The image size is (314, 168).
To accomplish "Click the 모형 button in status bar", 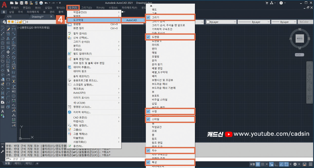I will tap(252, 164).
